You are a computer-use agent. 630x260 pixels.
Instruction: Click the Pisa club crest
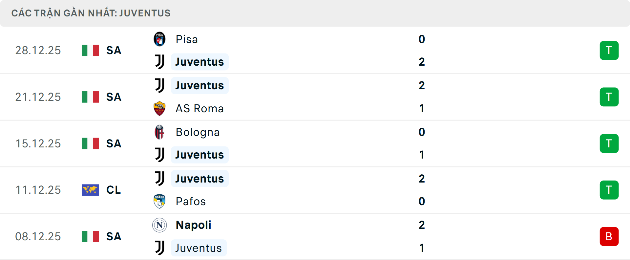[x=159, y=39]
